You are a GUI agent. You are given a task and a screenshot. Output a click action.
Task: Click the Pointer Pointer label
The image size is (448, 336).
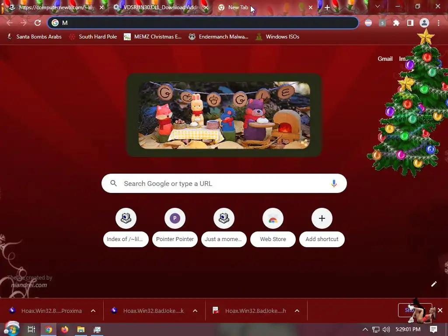[175, 239]
